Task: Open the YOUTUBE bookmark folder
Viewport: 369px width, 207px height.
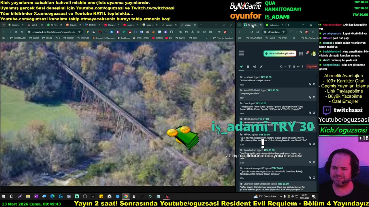Action: click(83, 38)
